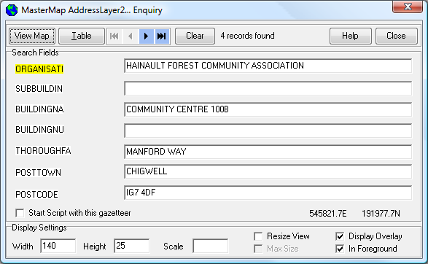Uncheck Display Overlay option
This screenshot has height=264, width=428.
click(x=340, y=236)
